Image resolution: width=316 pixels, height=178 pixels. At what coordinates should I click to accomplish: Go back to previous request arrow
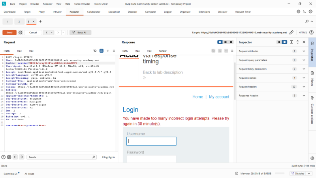click(47, 32)
